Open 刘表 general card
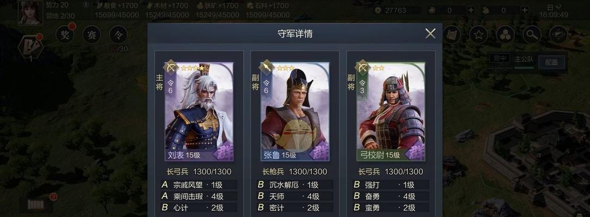590x217 pixels. click(199, 112)
